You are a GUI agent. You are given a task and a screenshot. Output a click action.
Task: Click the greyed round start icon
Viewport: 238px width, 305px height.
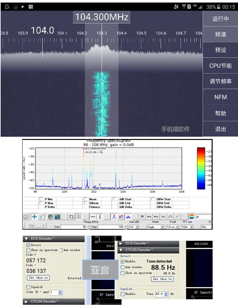pos(25,217)
